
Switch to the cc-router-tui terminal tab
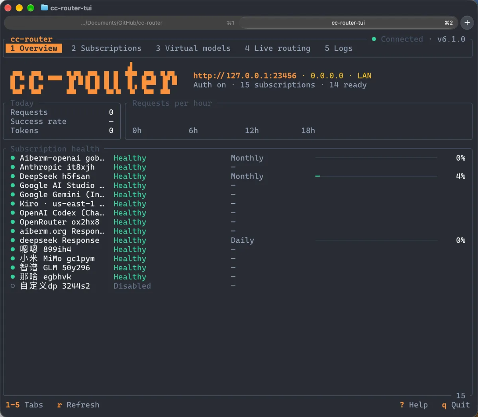[348, 23]
